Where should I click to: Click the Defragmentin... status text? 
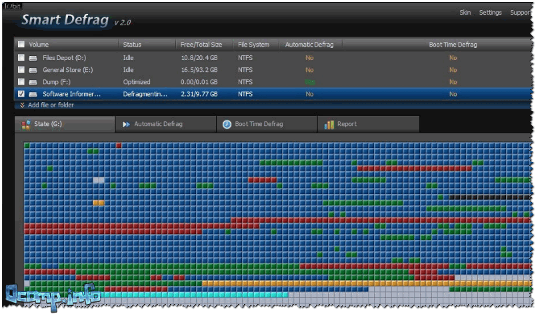tap(145, 94)
